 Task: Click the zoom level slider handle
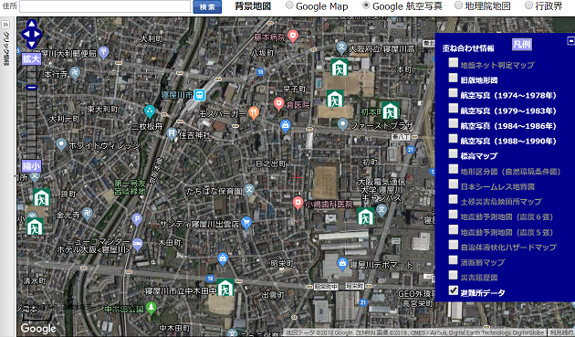[32, 88]
